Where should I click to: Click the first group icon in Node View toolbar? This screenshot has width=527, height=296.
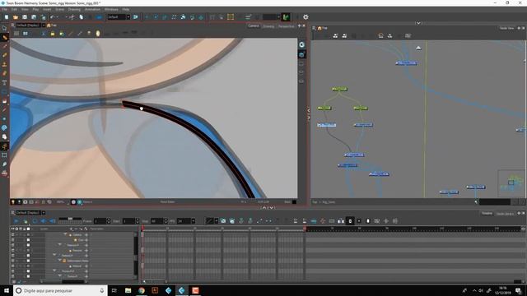click(x=335, y=36)
